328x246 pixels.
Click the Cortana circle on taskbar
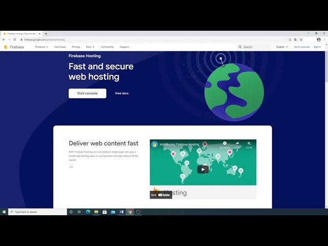point(71,212)
